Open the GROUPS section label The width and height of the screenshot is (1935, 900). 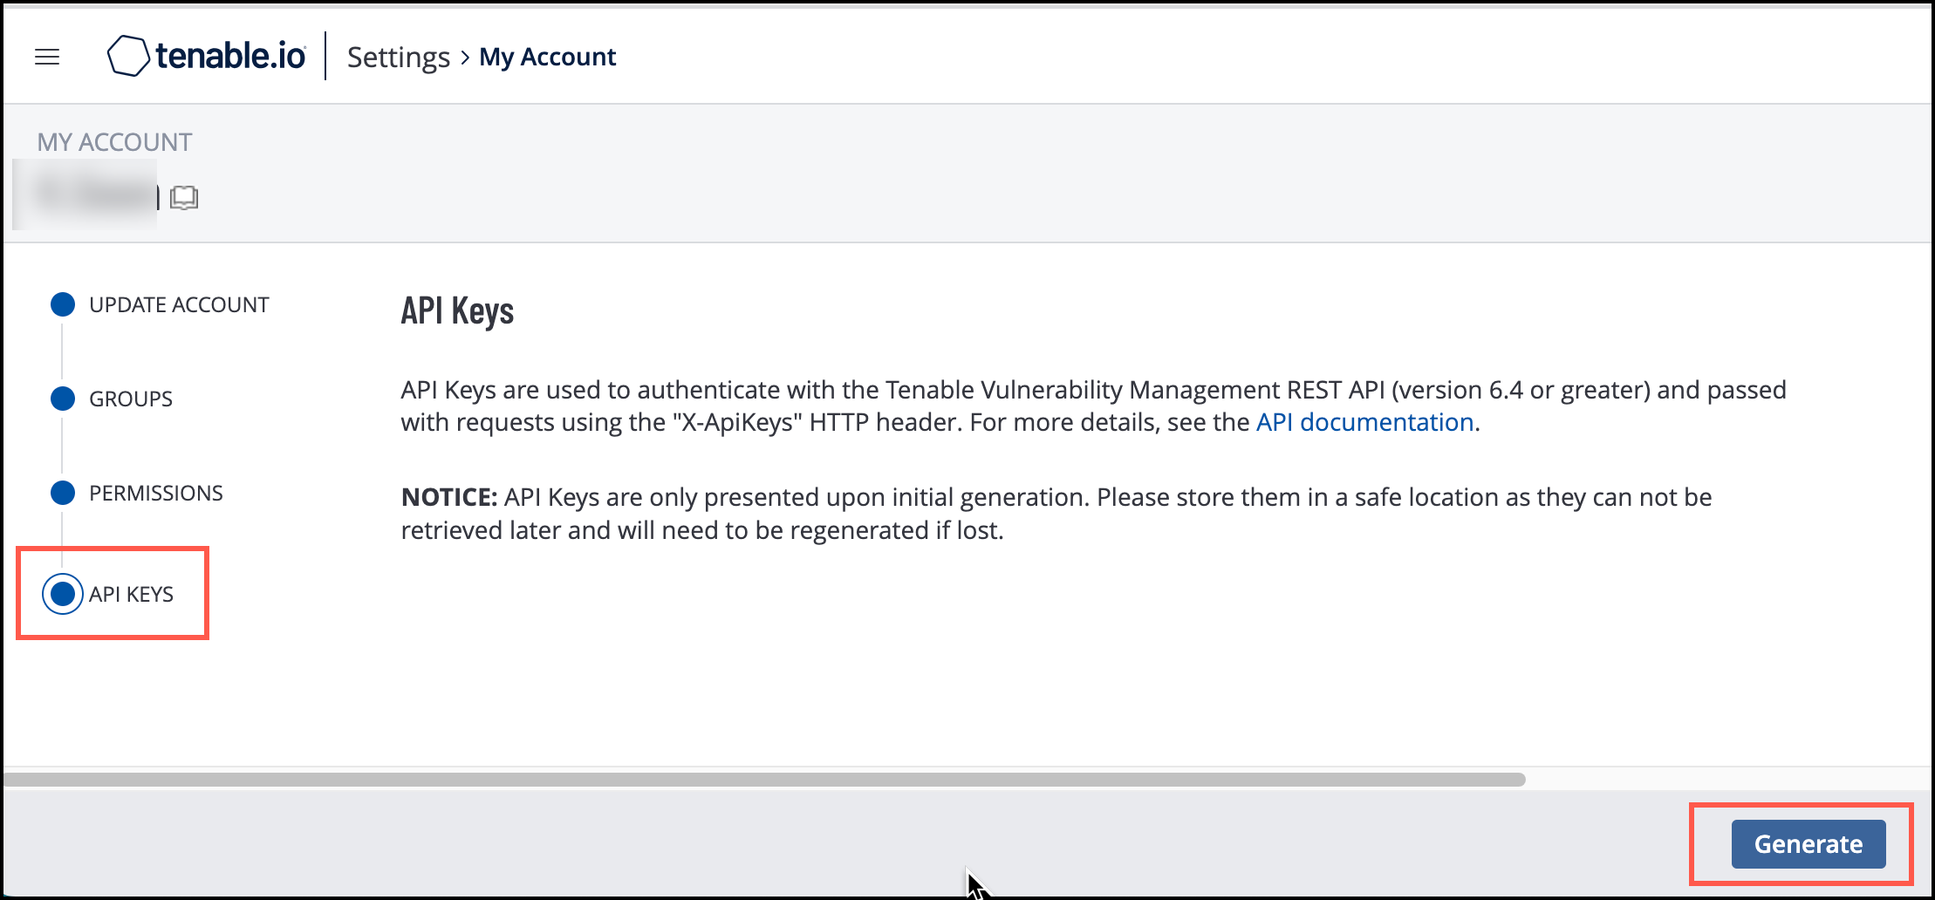click(131, 399)
